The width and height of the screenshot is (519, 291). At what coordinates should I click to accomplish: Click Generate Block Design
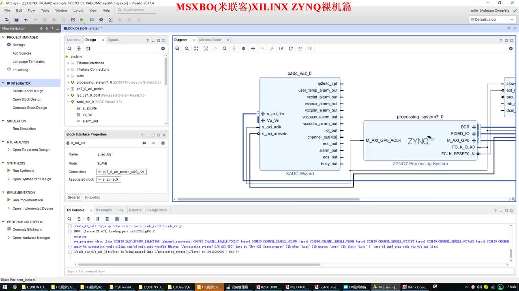click(x=30, y=108)
